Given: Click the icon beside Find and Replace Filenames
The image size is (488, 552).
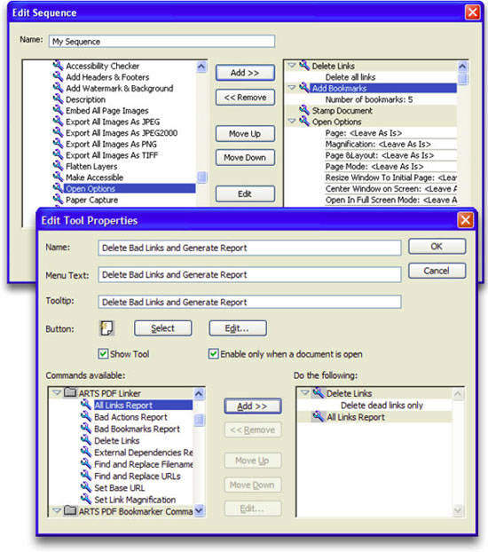Looking at the screenshot, I should point(86,463).
